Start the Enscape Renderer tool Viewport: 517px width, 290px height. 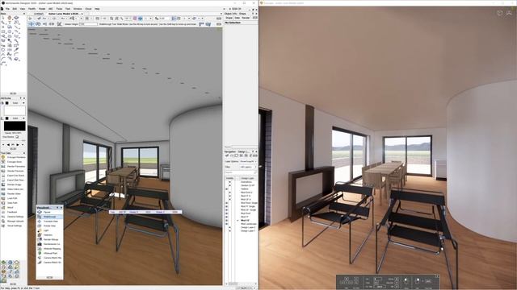point(13,157)
